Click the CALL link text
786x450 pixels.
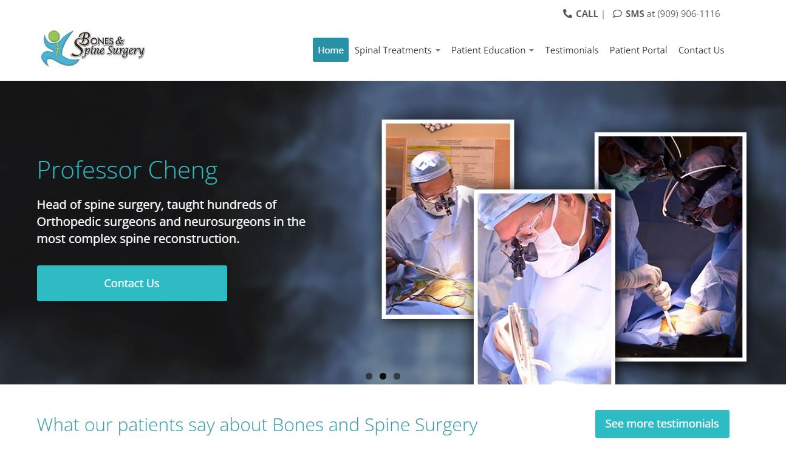point(587,14)
